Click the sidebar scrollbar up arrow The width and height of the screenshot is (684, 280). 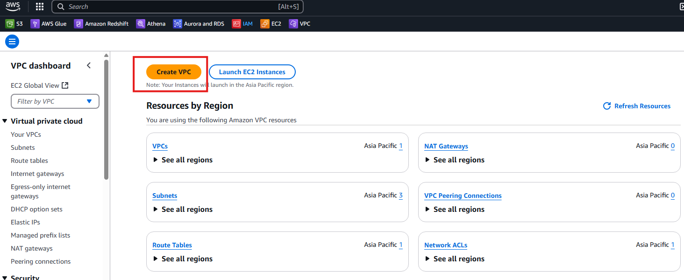coord(106,56)
